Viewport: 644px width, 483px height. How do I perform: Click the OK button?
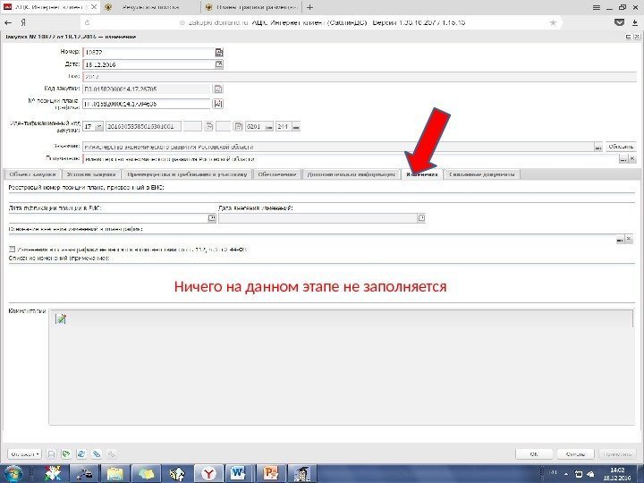tap(534, 454)
